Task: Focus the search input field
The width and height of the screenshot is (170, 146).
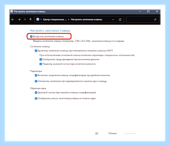Action: point(143,19)
